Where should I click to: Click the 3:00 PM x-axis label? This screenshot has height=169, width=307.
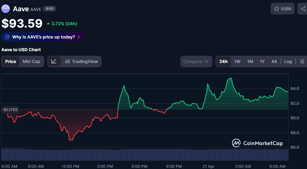tap(105, 167)
